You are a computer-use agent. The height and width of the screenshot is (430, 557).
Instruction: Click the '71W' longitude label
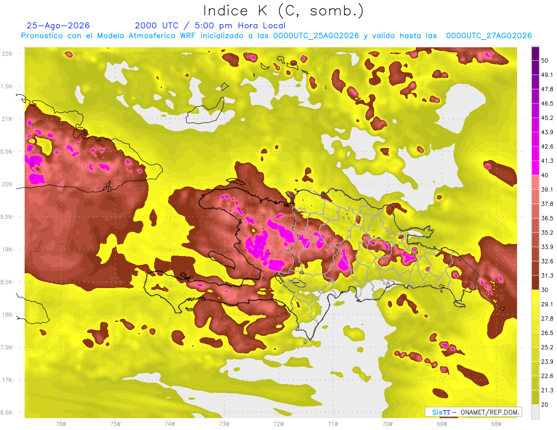333,424
